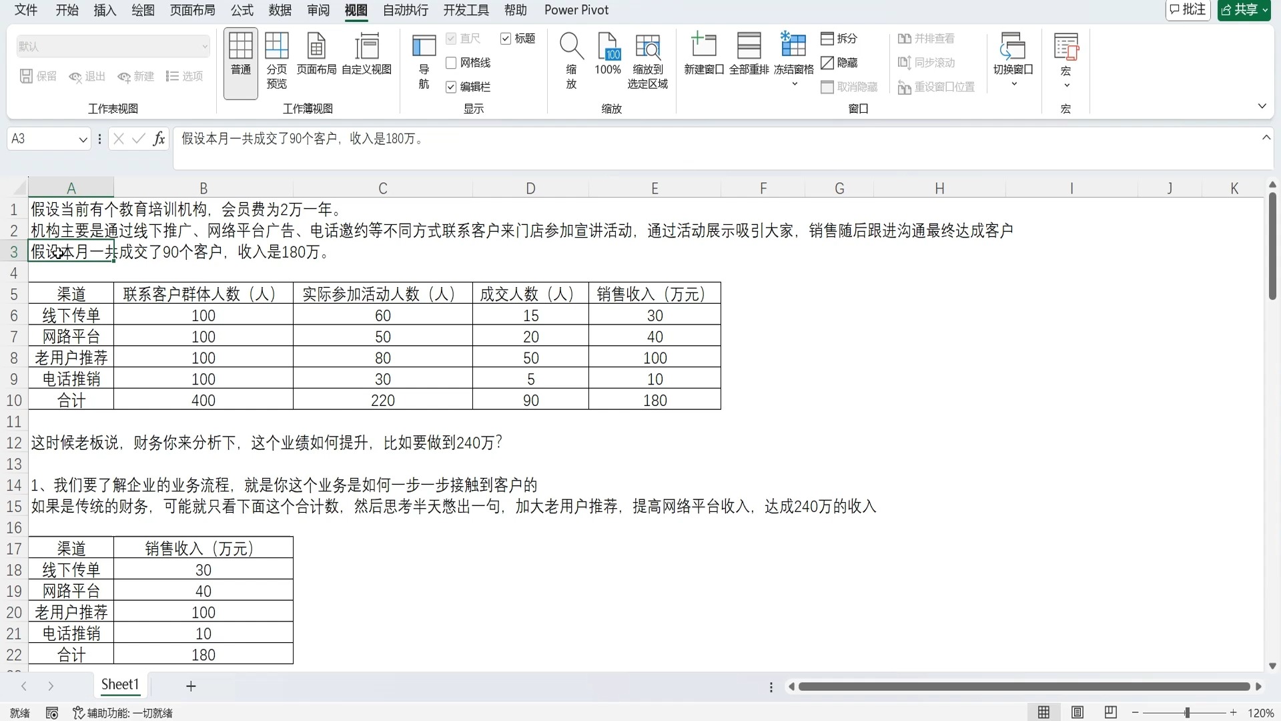Select column C header
This screenshot has width=1281, height=721.
[383, 188]
